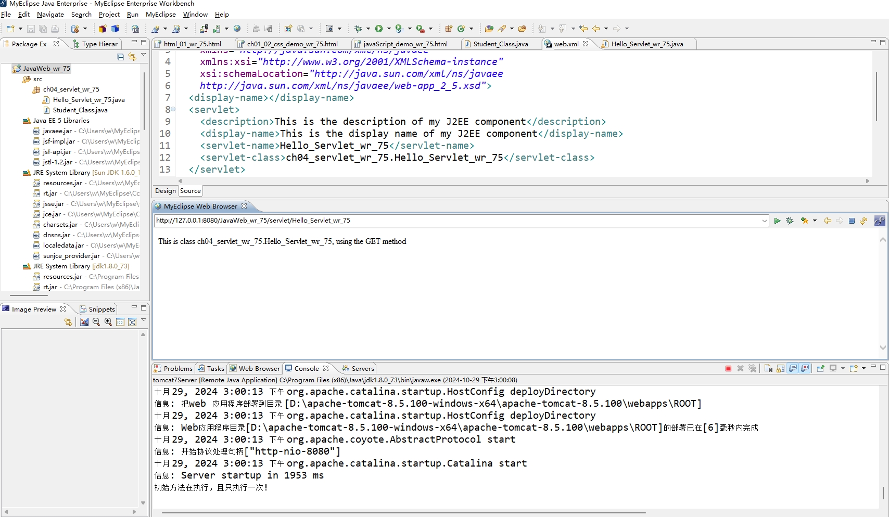Image resolution: width=889 pixels, height=517 pixels.
Task: Click the console horizontal scrollbar
Action: [x=404, y=513]
